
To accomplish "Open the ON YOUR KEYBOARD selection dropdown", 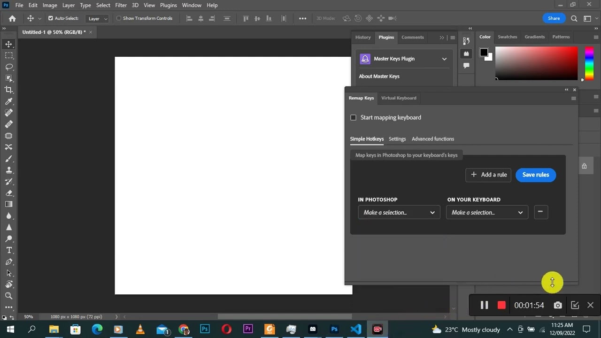I will (487, 213).
